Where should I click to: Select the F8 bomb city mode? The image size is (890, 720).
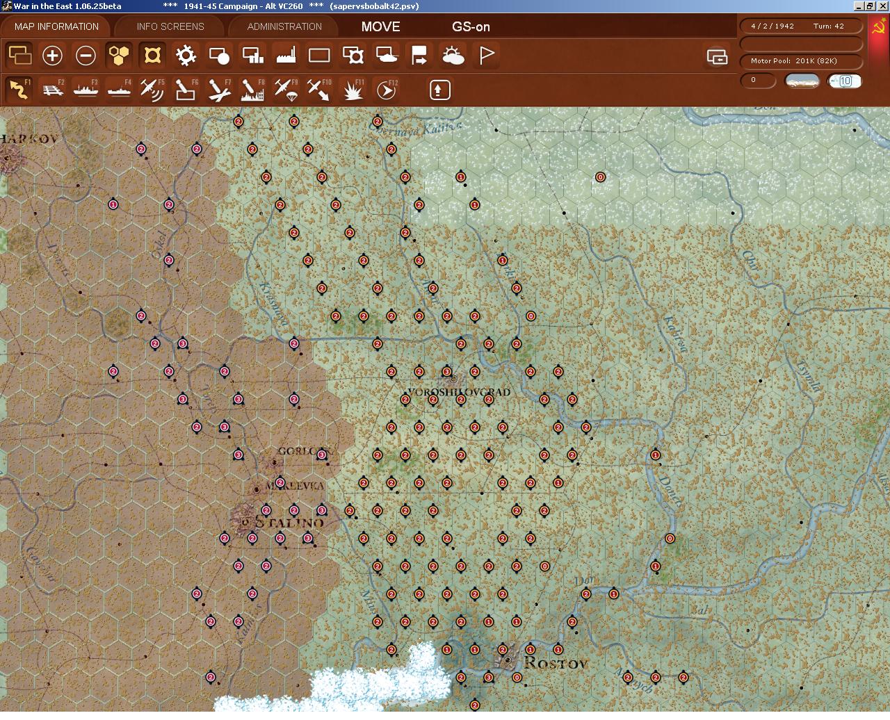(252, 90)
